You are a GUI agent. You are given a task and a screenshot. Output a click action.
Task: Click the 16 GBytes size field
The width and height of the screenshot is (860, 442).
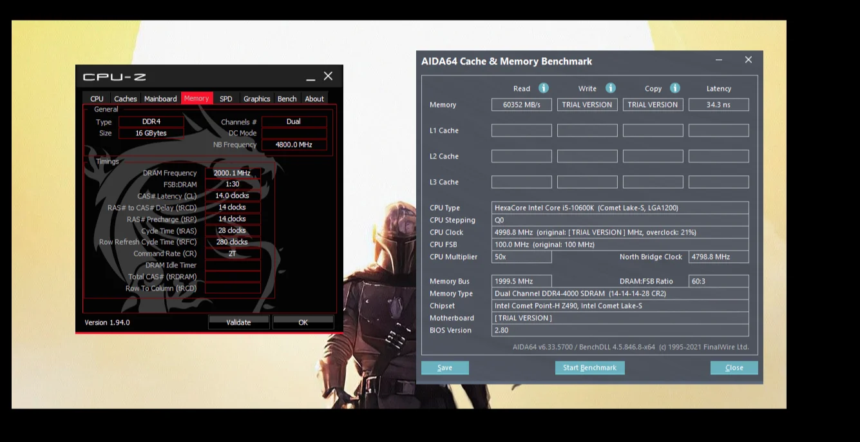pyautogui.click(x=151, y=133)
